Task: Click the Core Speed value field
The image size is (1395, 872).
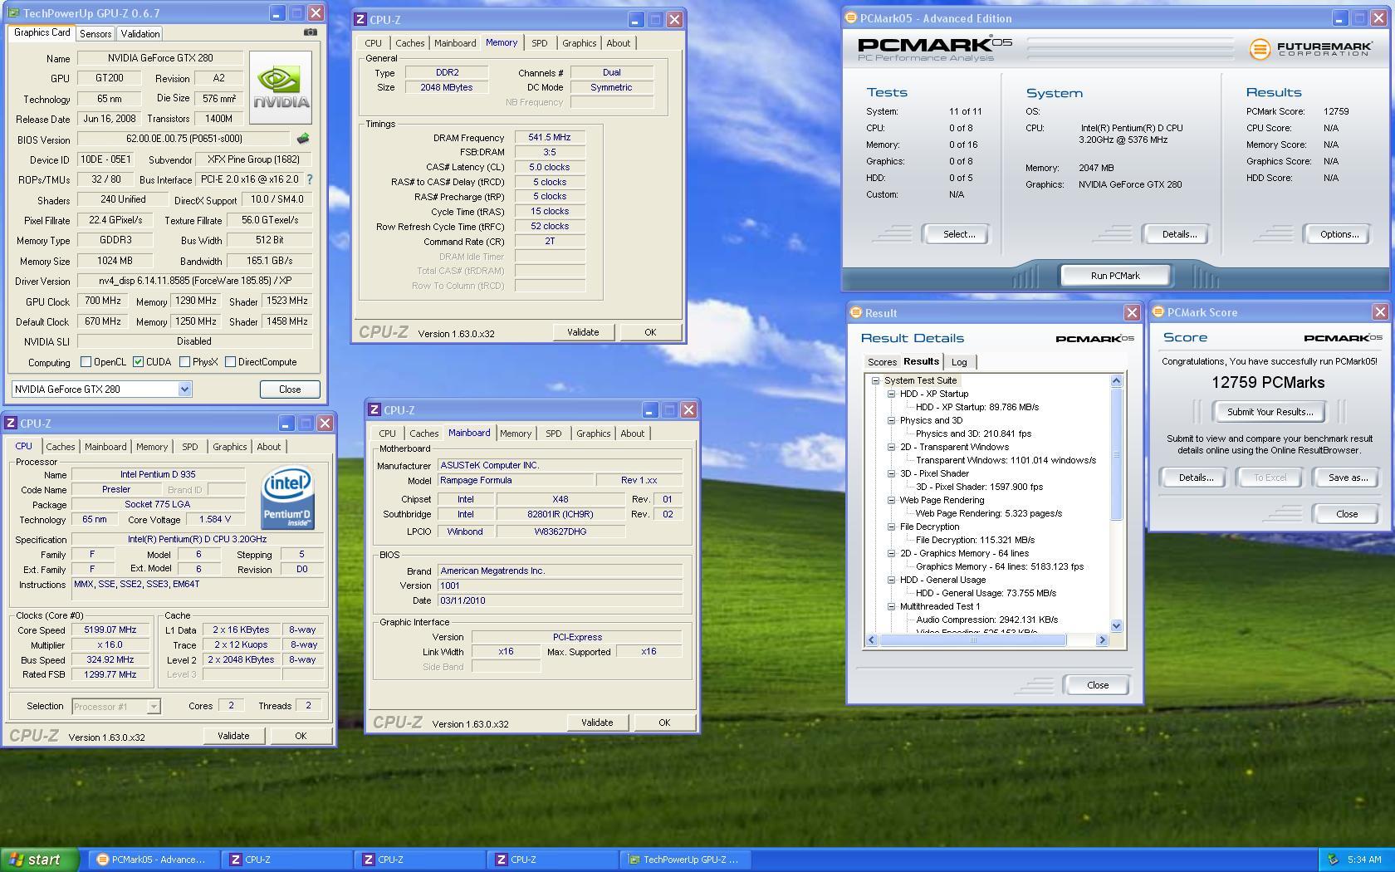Action: click(x=110, y=630)
